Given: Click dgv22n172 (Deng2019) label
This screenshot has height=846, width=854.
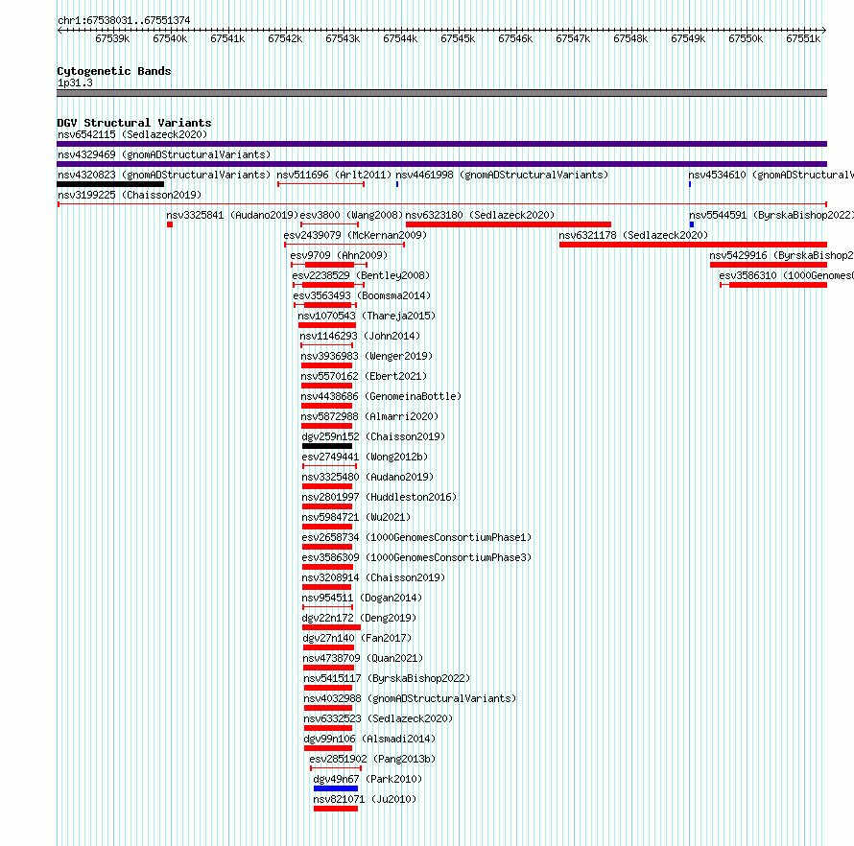Looking at the screenshot, I should 359,618.
